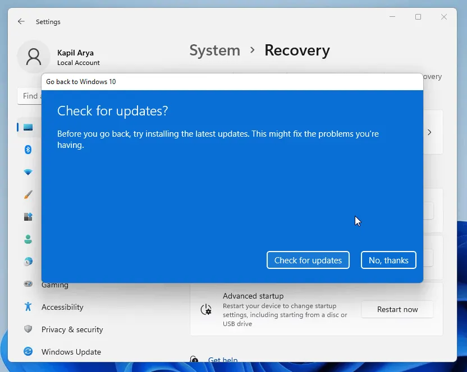Click the Accounts person icon

(x=28, y=239)
